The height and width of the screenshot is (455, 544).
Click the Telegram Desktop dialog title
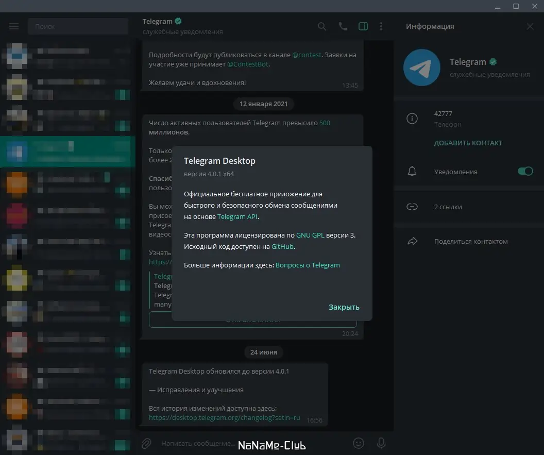coord(219,161)
